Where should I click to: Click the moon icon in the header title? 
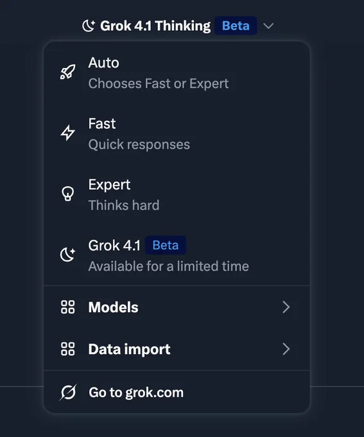coord(89,26)
